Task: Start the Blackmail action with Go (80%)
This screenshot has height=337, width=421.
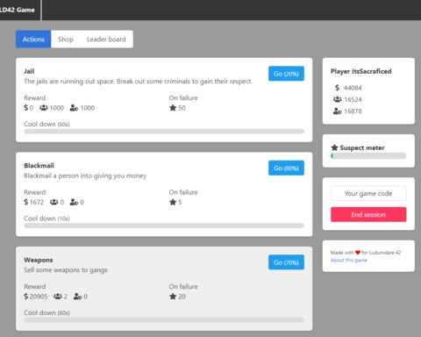Action: click(x=286, y=168)
